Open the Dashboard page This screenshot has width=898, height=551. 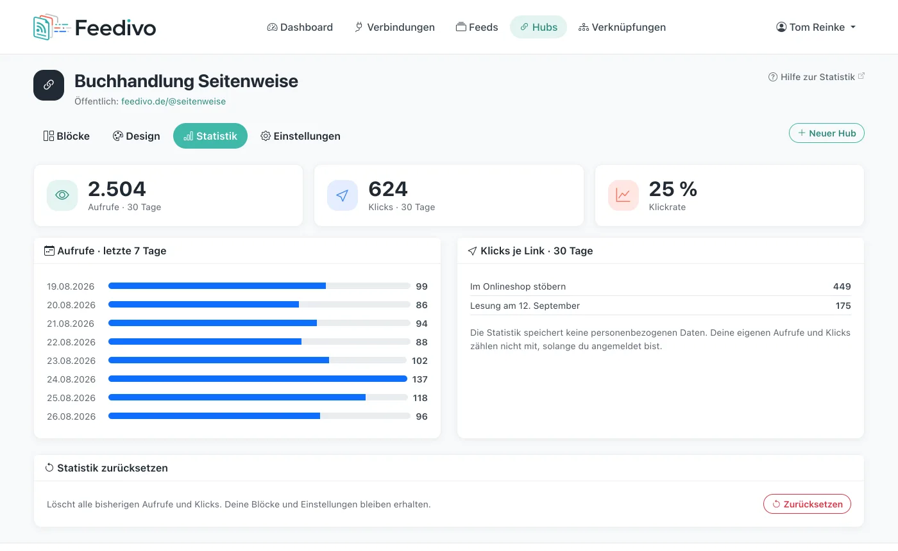point(300,27)
